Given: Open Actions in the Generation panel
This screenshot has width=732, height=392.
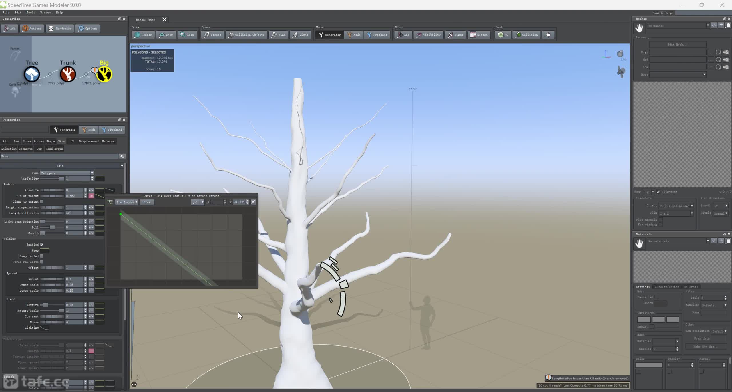Looking at the screenshot, I should point(32,28).
